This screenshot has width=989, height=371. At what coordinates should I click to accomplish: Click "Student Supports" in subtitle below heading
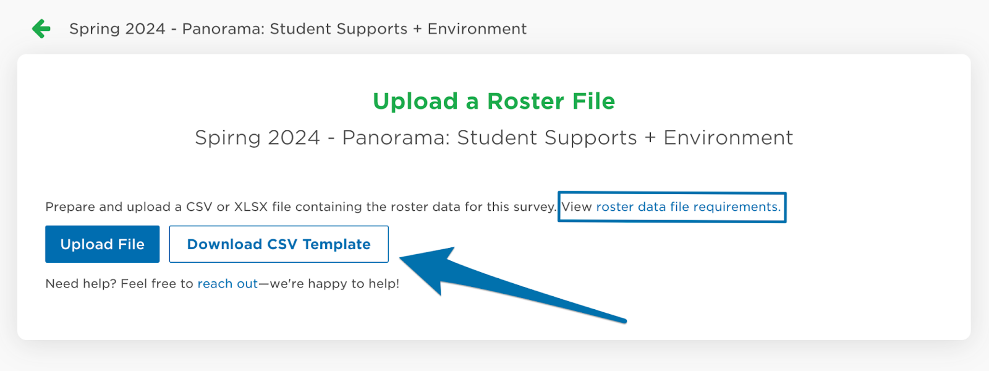click(x=546, y=137)
